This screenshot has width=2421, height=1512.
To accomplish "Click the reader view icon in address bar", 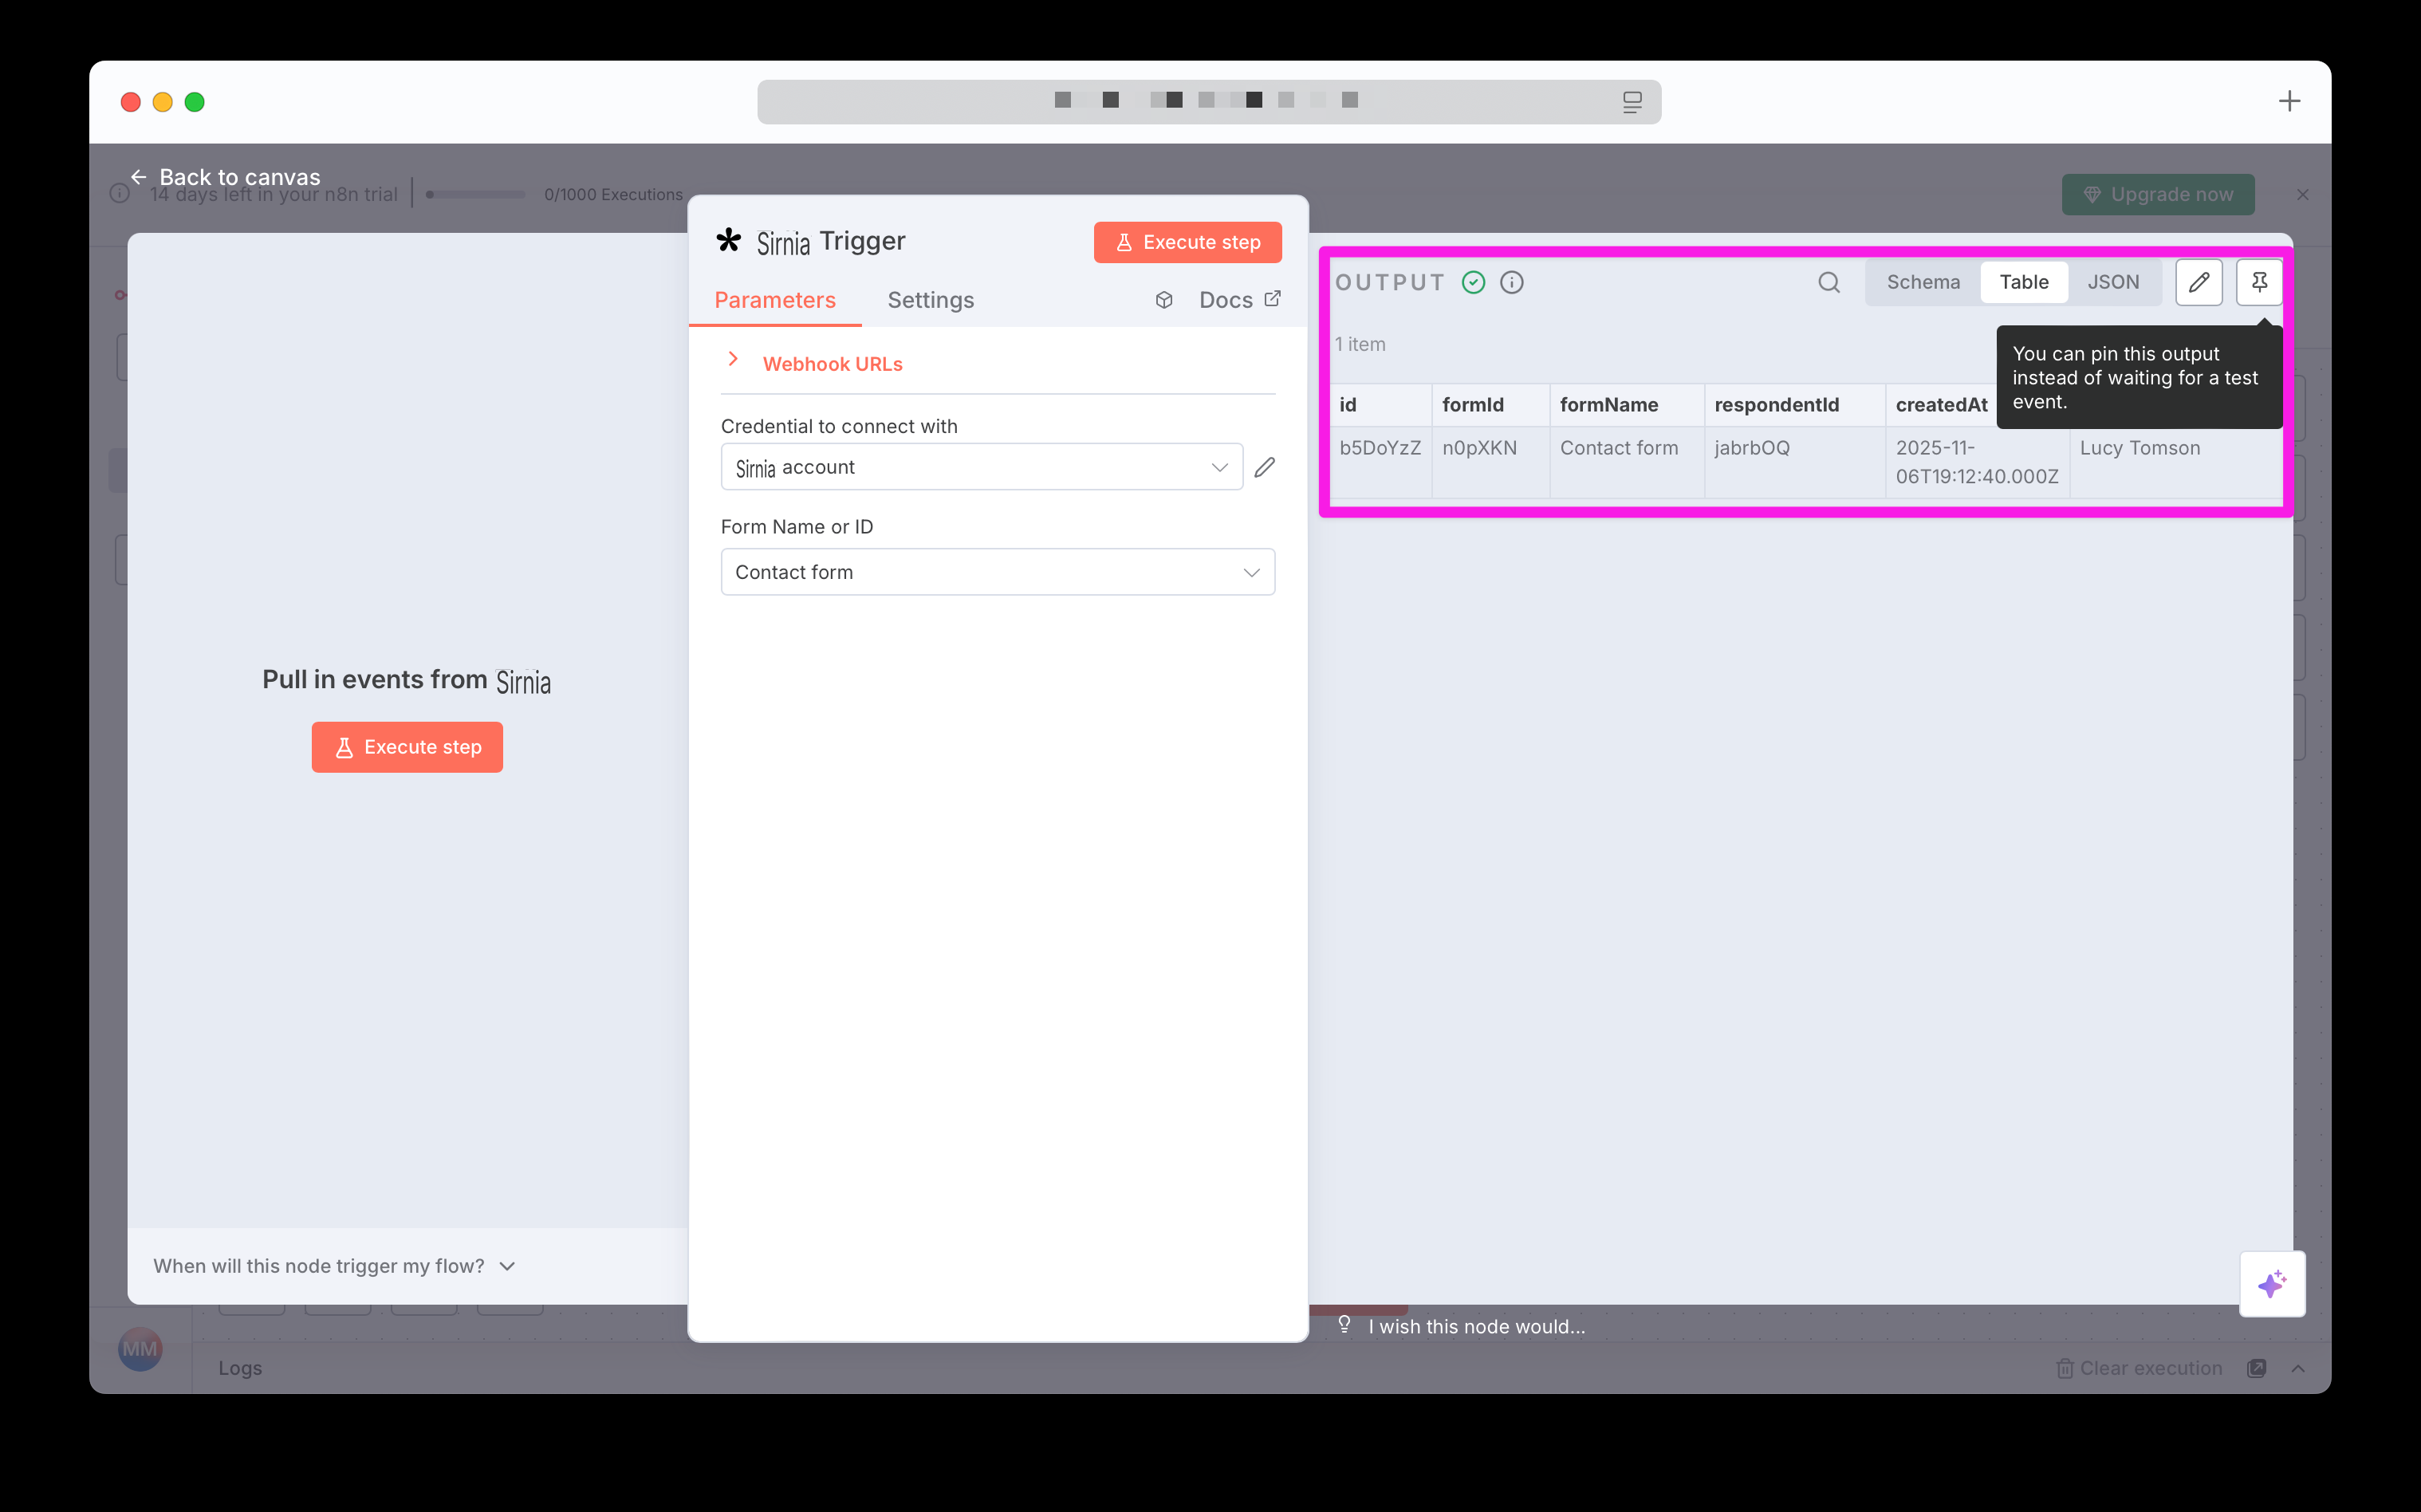I will coord(1632,101).
